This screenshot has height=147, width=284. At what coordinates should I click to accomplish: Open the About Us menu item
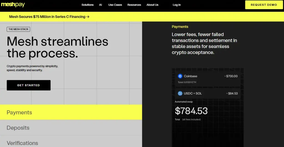click(x=152, y=5)
